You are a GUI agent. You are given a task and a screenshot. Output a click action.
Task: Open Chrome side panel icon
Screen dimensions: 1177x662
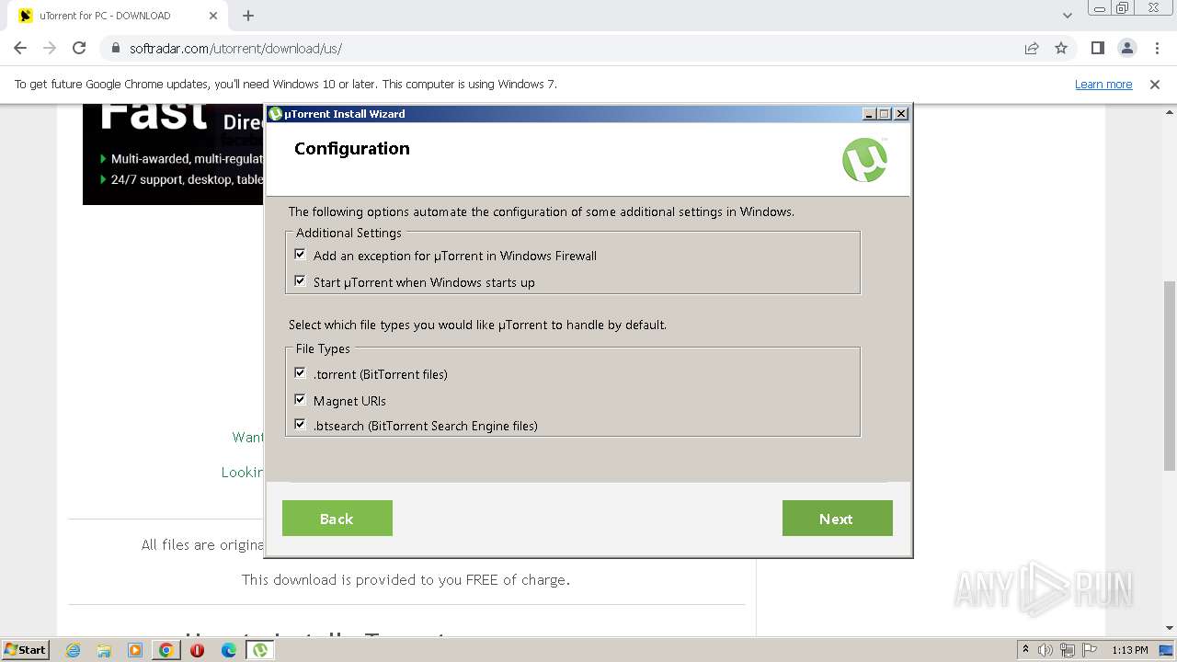1097,48
